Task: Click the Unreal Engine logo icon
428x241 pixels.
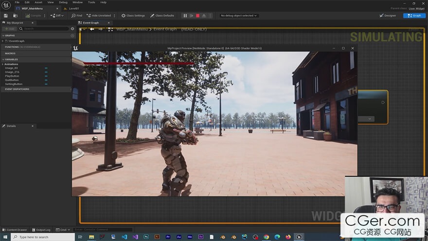Action: (x=6, y=5)
